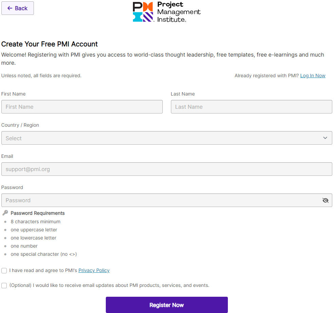Click 'Unless noted, all fields are required.' text
Image resolution: width=334 pixels, height=313 pixels.
point(41,76)
